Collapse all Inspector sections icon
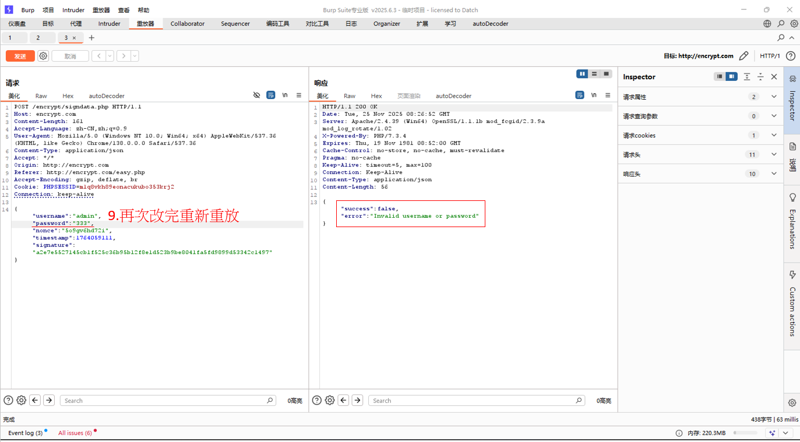800x442 pixels. 760,76
